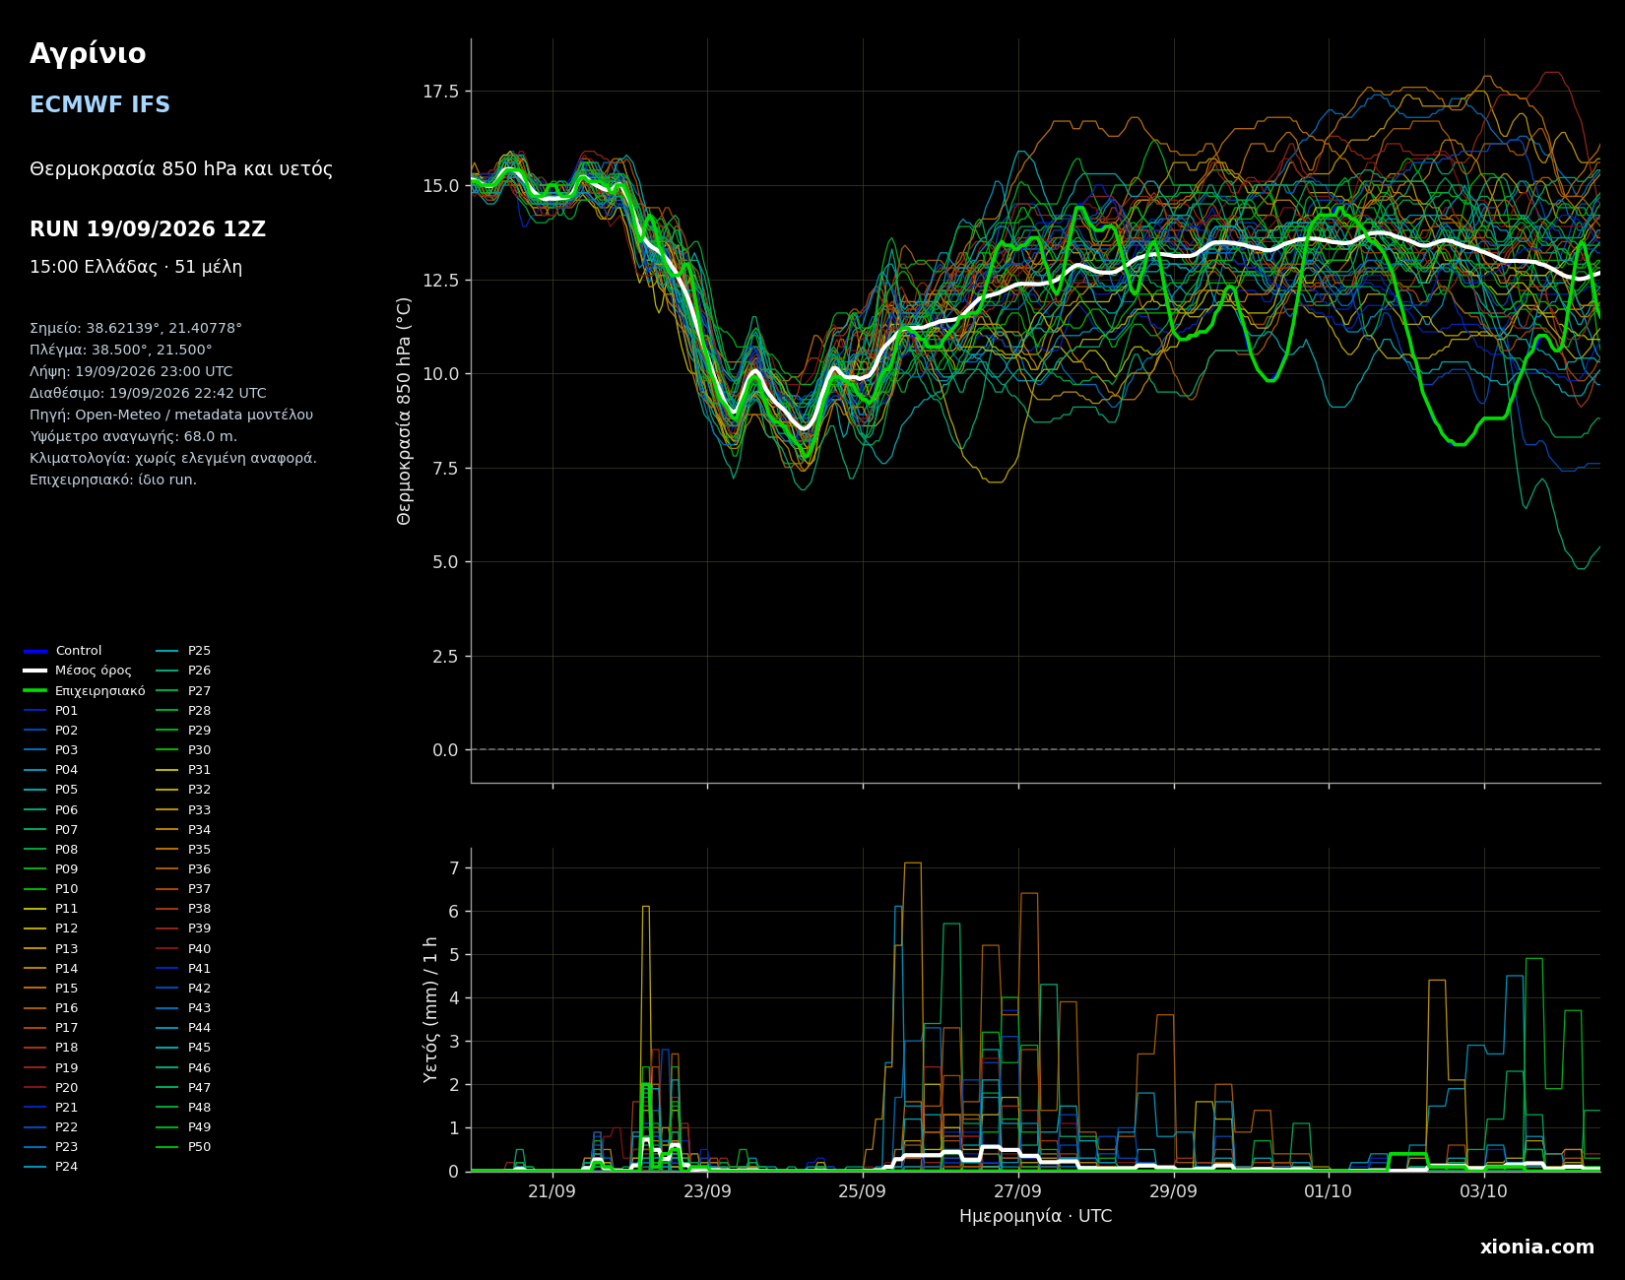This screenshot has height=1280, width=1625.
Task: Click the Open-Meteo source text line
Action: [x=171, y=416]
